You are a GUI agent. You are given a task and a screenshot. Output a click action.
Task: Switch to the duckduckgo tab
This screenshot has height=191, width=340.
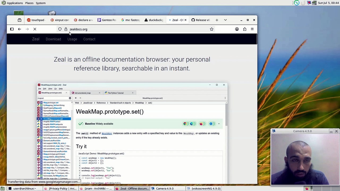(x=154, y=20)
